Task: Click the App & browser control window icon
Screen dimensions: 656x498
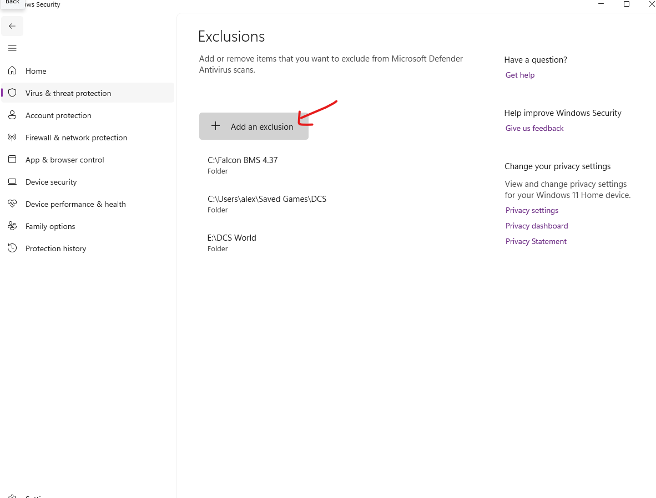Action: (x=12, y=159)
